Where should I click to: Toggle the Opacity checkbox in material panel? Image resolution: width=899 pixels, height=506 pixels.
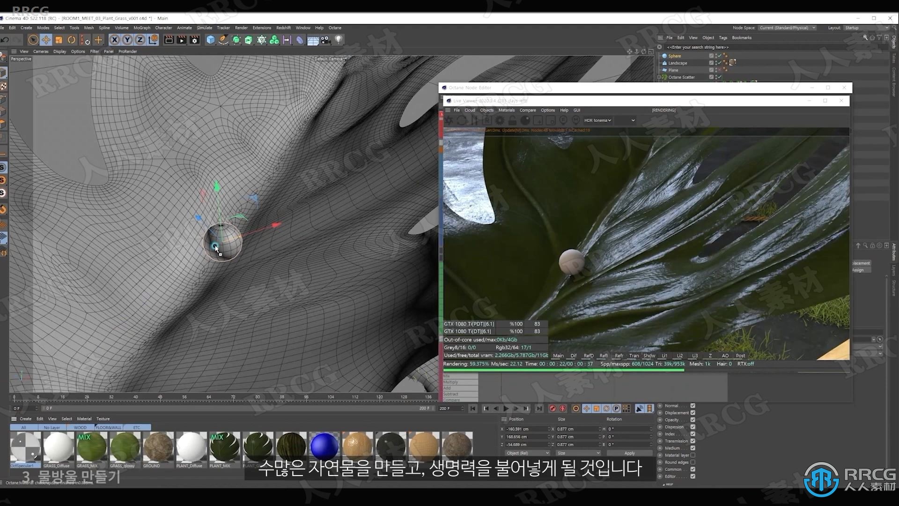coord(693,419)
